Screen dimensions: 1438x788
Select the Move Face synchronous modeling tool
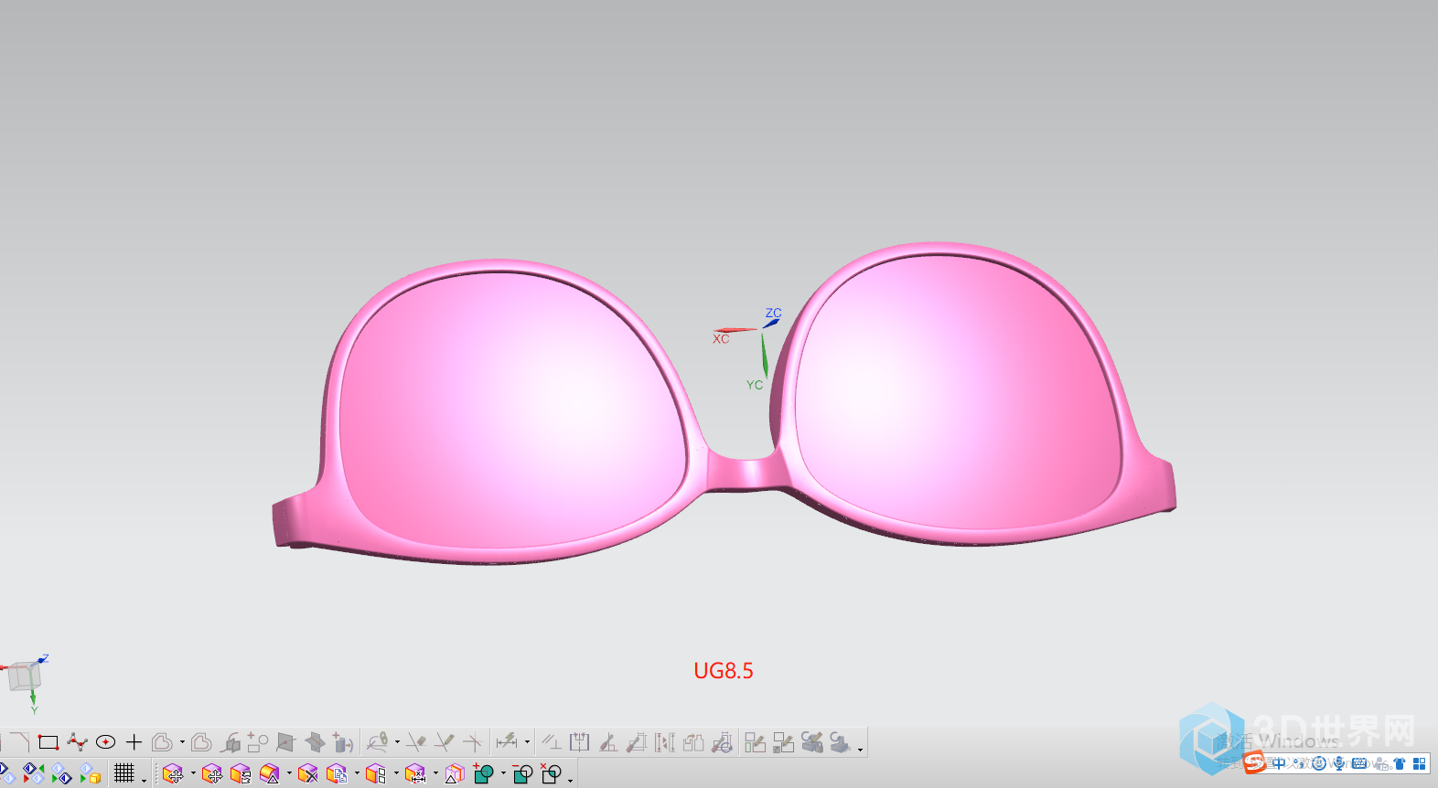(x=173, y=773)
